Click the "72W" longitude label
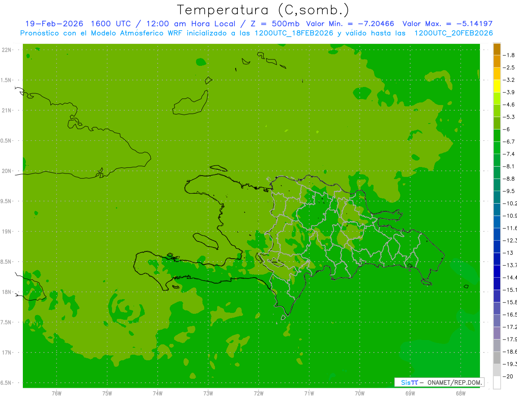The image size is (517, 399). point(258,393)
